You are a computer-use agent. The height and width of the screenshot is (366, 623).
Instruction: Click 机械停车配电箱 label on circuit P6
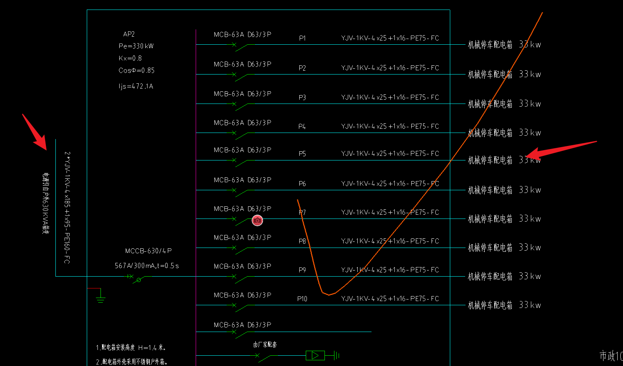(490, 190)
